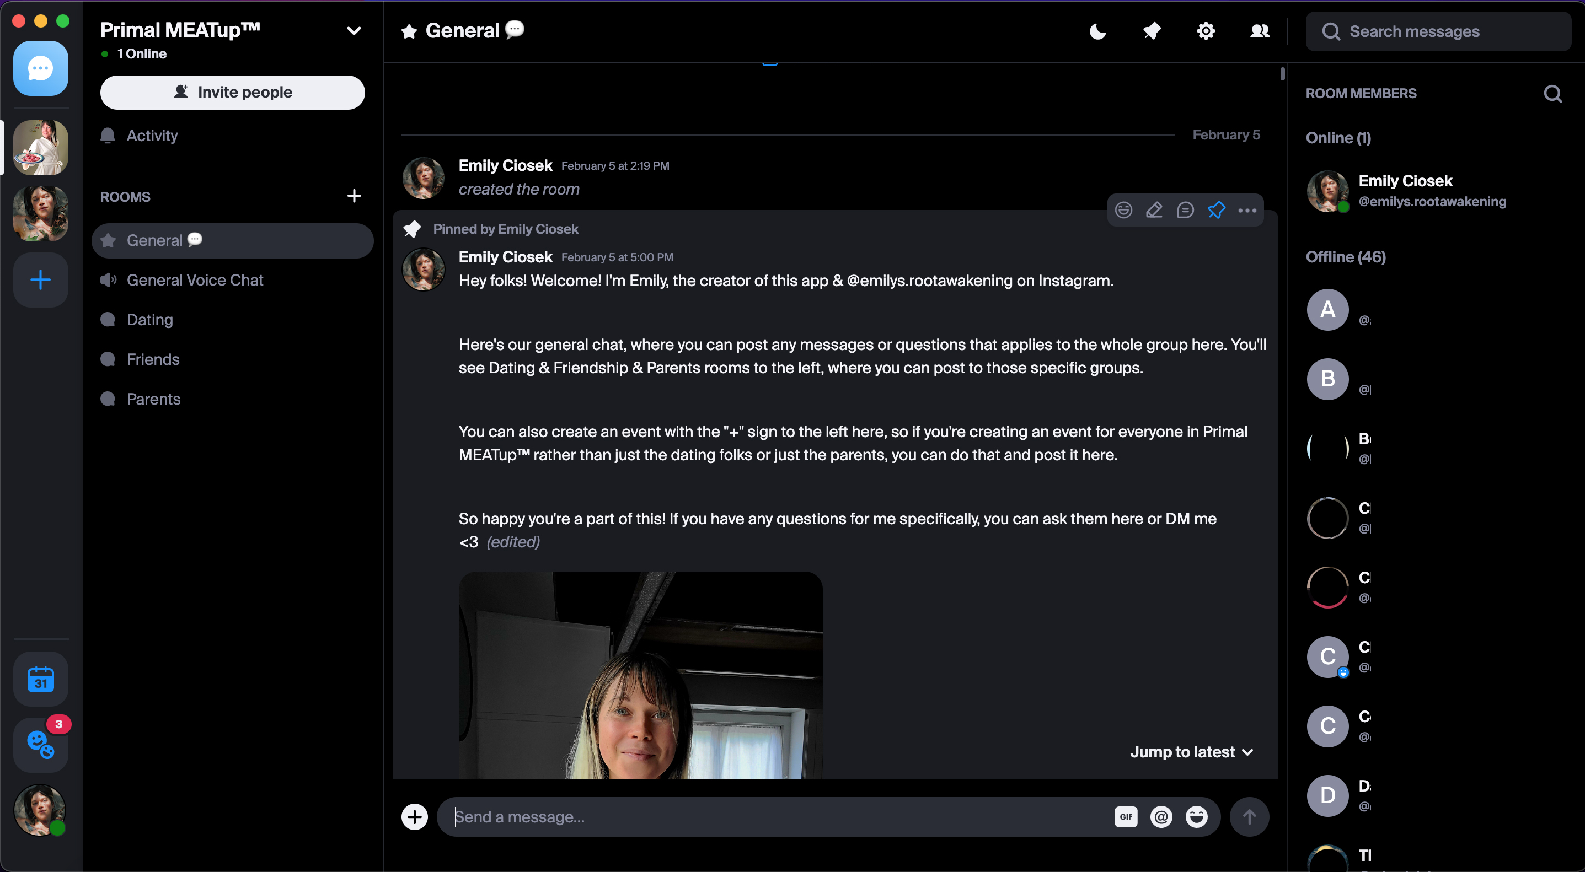
Task: Send message with the arrow up button
Action: pyautogui.click(x=1249, y=817)
